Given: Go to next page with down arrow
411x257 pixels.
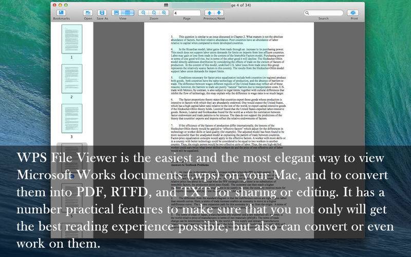Looking at the screenshot, I should click(219, 12).
